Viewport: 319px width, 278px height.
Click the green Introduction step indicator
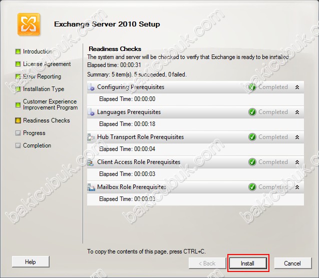18,51
